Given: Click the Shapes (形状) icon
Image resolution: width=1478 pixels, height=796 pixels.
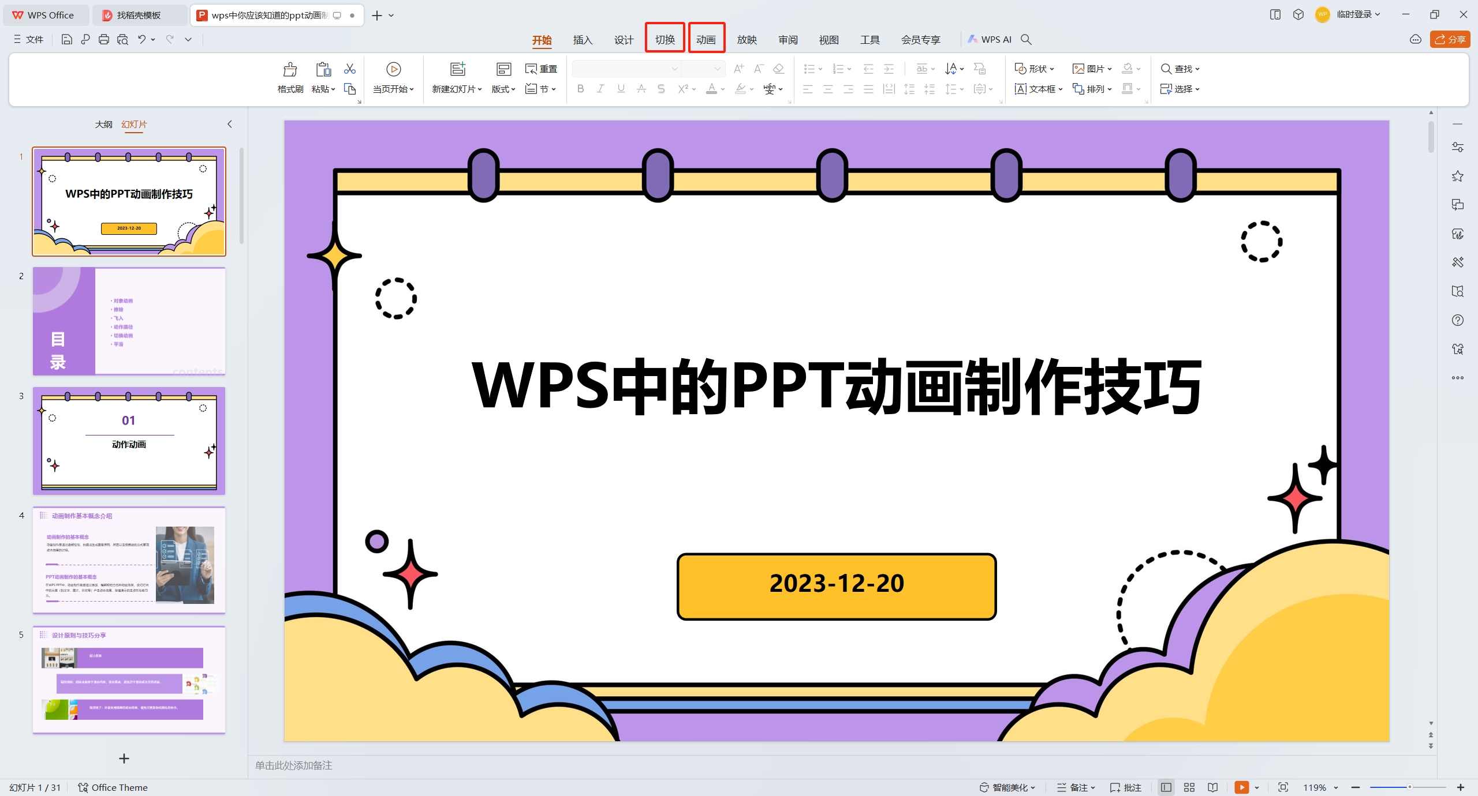Looking at the screenshot, I should coord(1020,69).
